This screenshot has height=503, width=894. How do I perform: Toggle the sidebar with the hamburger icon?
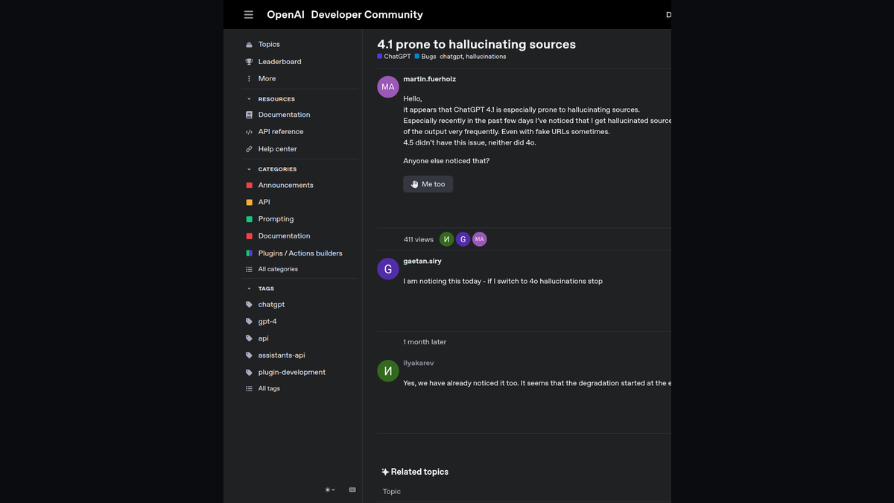tap(249, 15)
